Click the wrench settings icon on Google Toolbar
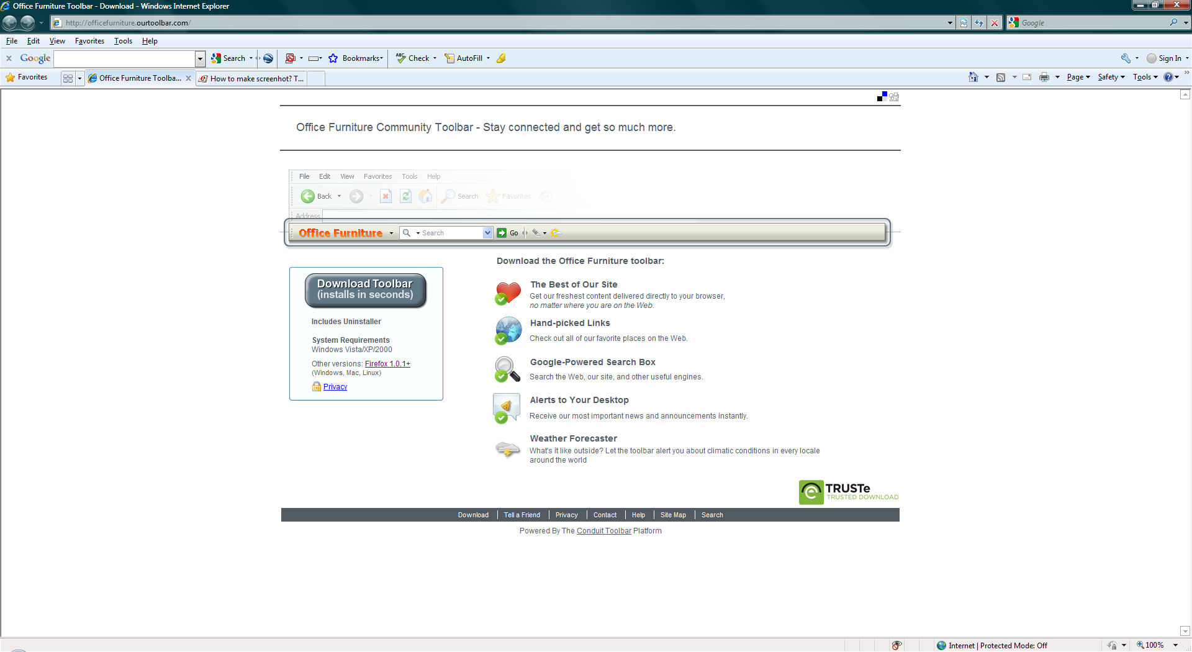Image resolution: width=1192 pixels, height=652 pixels. click(1126, 58)
